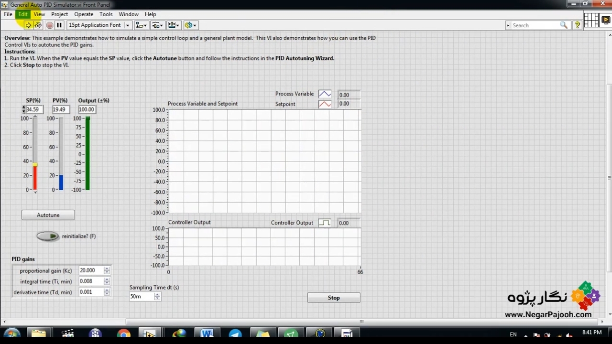Screen dimensions: 612x344
Task: Click the proportional gain Kc stepper arrows
Action: (107, 270)
